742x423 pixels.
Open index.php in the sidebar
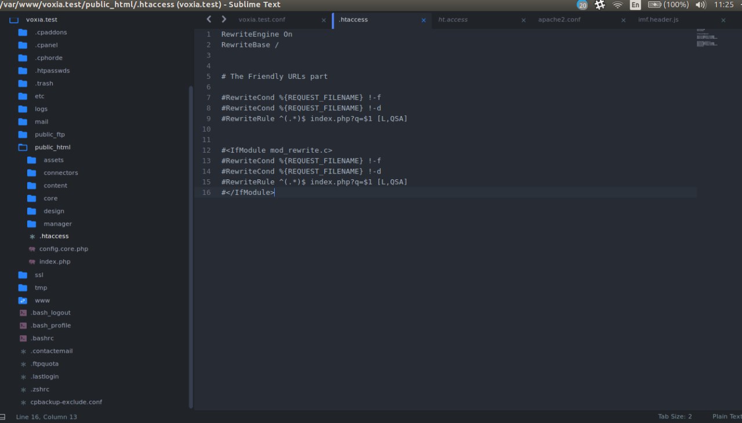(55, 262)
